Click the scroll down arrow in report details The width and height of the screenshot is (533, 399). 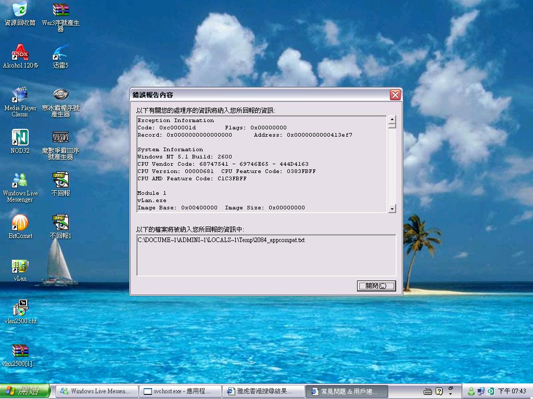(392, 208)
